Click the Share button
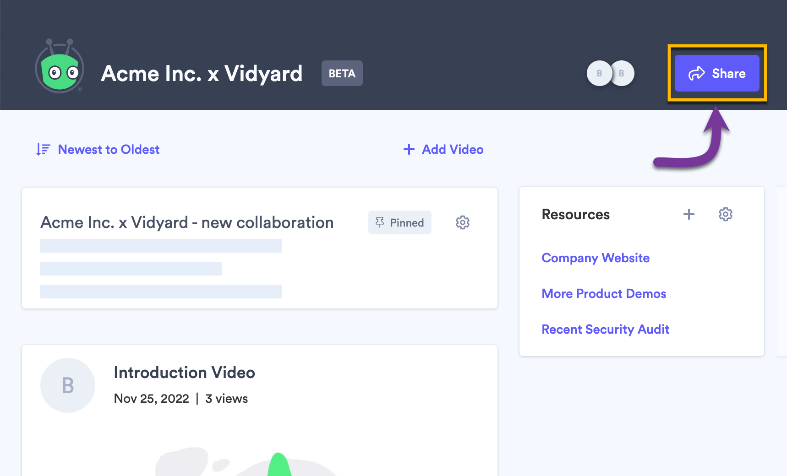This screenshot has width=787, height=476. [717, 73]
